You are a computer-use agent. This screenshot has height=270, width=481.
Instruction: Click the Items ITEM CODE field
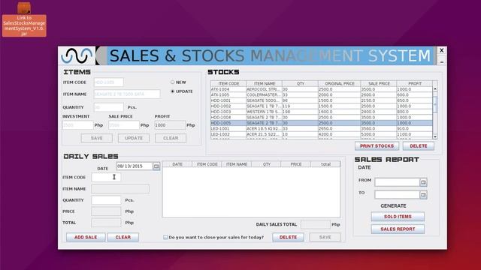pyautogui.click(x=108, y=82)
